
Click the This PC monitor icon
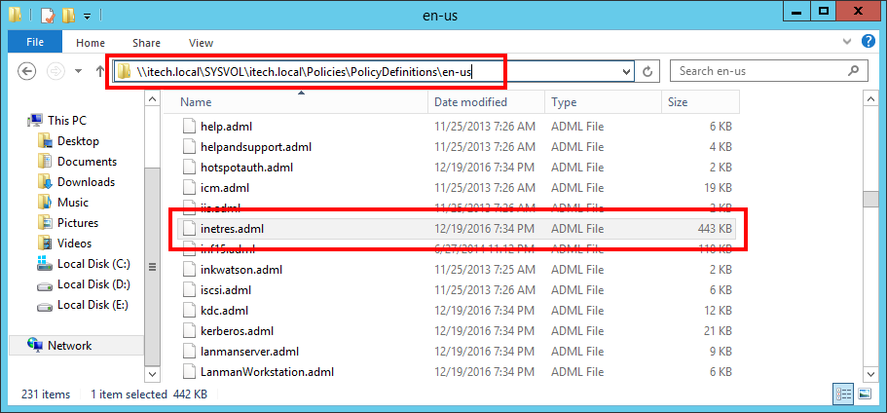(35, 121)
